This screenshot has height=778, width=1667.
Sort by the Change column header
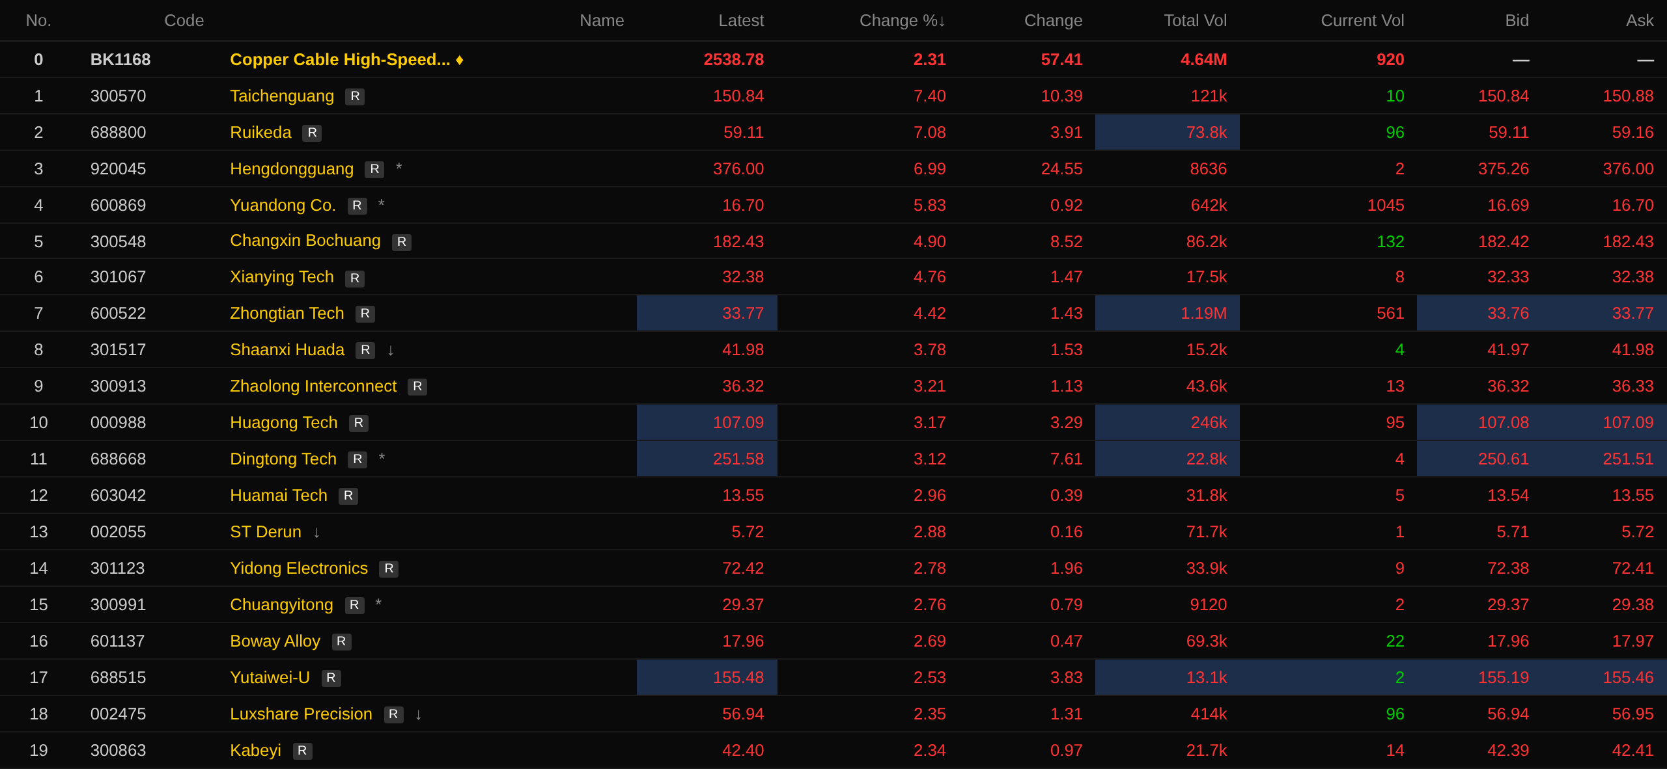coord(1054,21)
